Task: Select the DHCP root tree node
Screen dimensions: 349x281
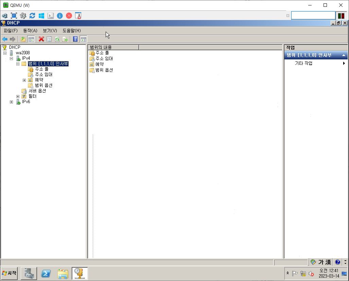Action: [x=15, y=48]
